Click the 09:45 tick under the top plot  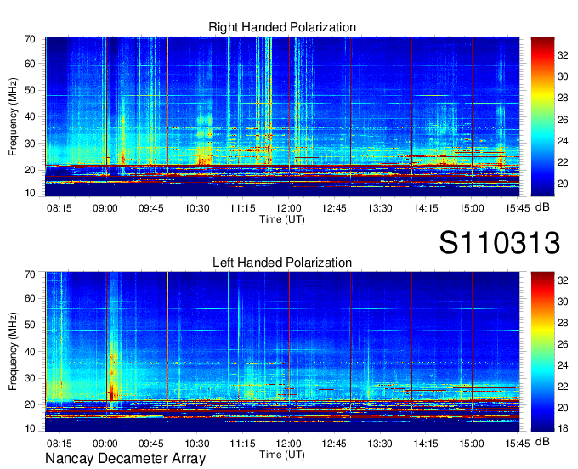pyautogui.click(x=150, y=208)
